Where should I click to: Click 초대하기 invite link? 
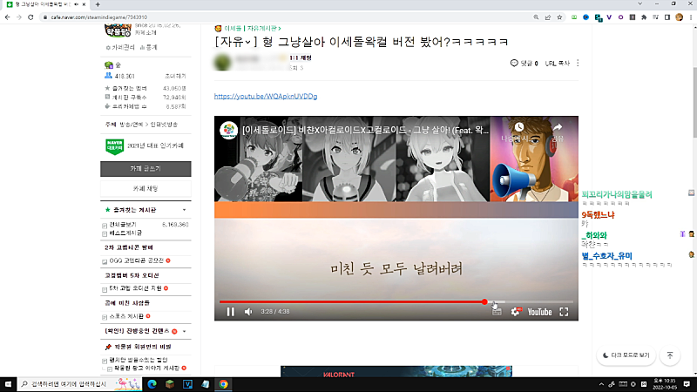coord(176,76)
